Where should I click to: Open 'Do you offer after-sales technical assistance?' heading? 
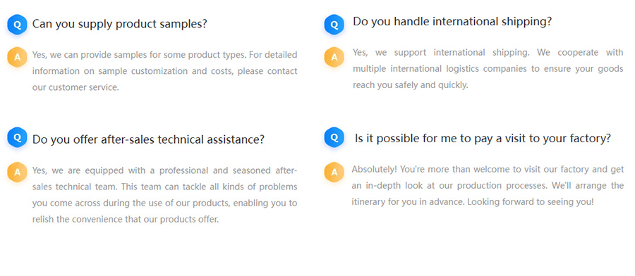148,139
